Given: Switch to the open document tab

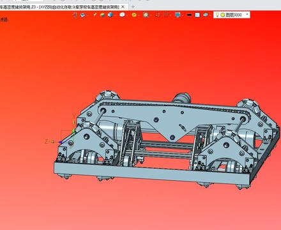Looking at the screenshot, I should (x=59, y=7).
